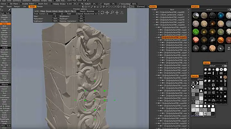Select the chevron arrow stencil
This screenshot has height=129, width=231.
pos(197,83)
